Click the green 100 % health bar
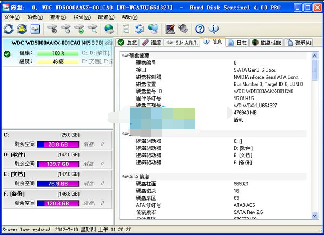 tap(58, 53)
